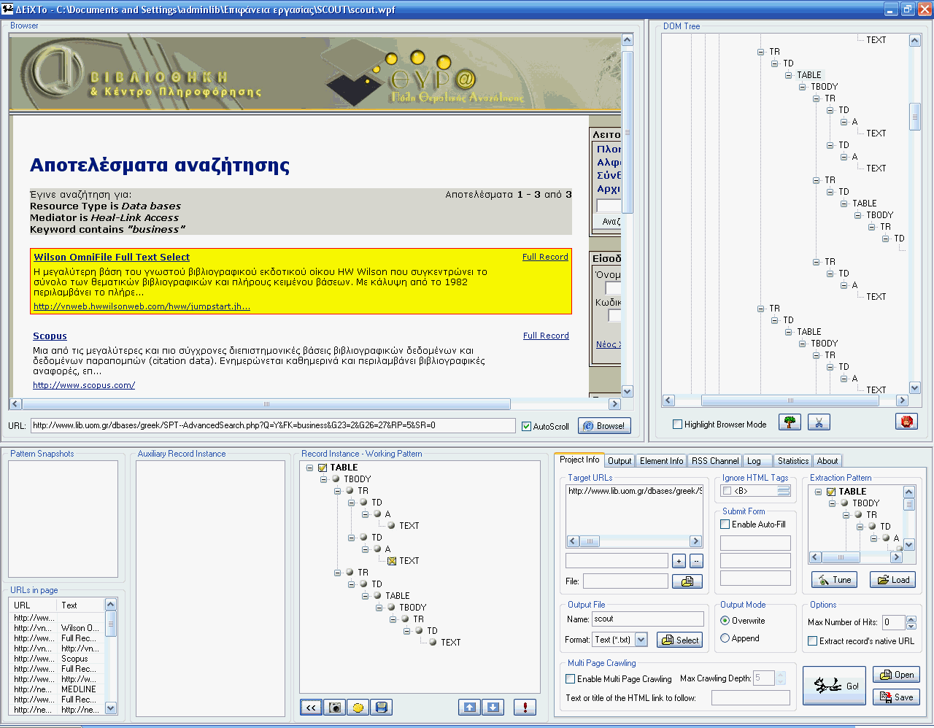Open the Statistics tab
Screen dimensions: 934x728
793,461
